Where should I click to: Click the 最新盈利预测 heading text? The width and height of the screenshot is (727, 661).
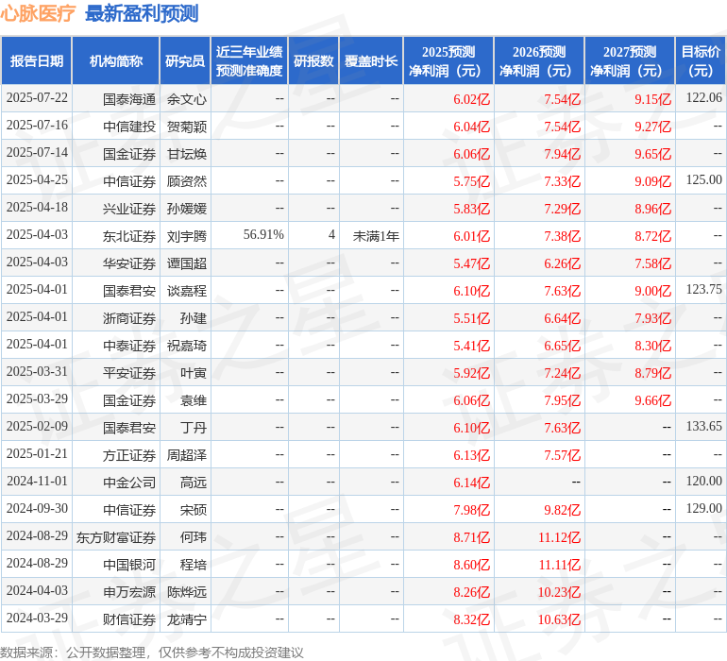(x=142, y=13)
